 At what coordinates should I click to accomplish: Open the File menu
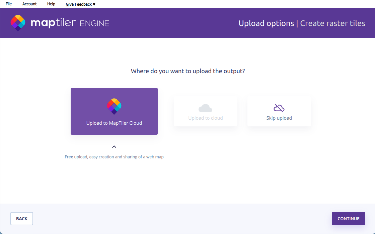tap(9, 4)
